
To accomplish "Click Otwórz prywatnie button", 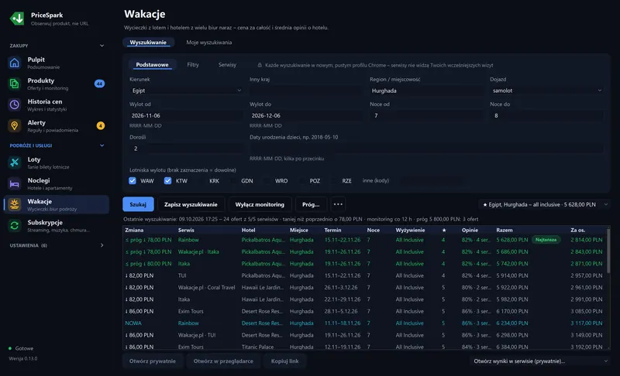I will point(152,361).
